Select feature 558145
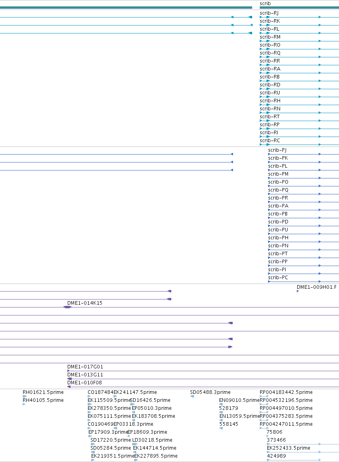Screen dimensions: 339x462 [x=229, y=424]
